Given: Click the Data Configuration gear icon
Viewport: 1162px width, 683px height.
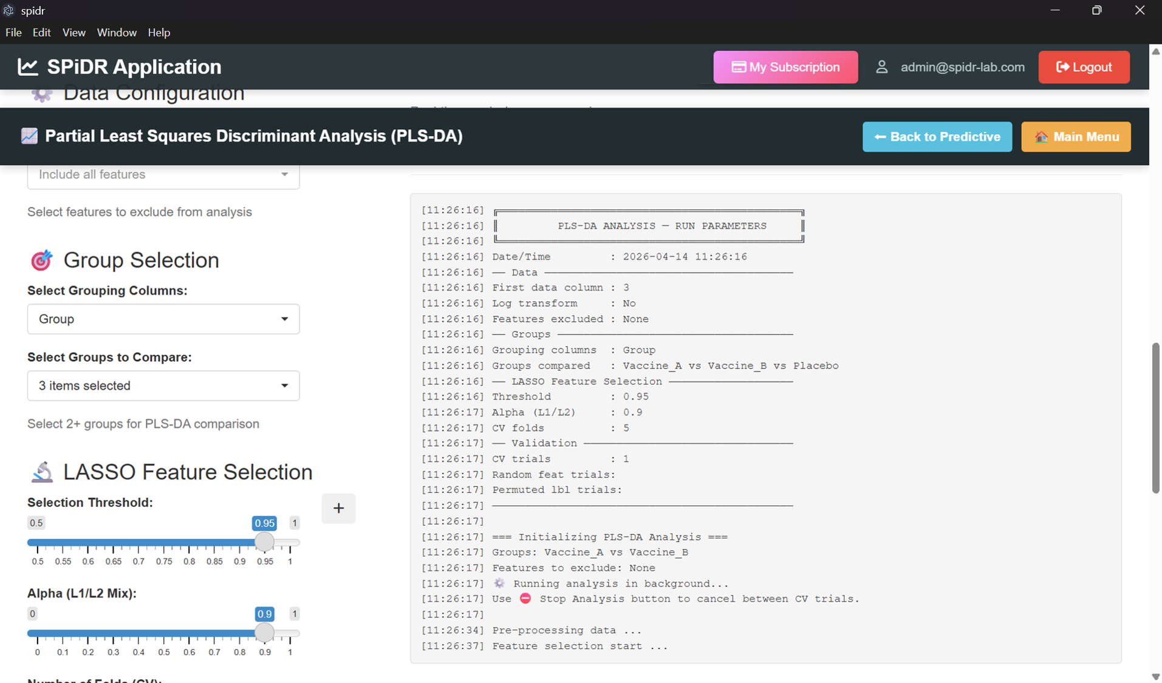Looking at the screenshot, I should [42, 93].
